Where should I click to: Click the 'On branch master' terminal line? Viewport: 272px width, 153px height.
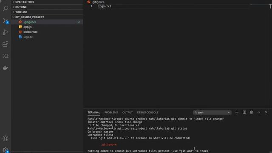click(100, 132)
